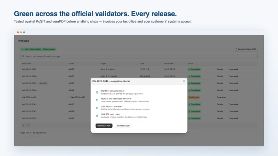
Task: Click the 119.00 EUR total cell
Action: pos(145,69)
